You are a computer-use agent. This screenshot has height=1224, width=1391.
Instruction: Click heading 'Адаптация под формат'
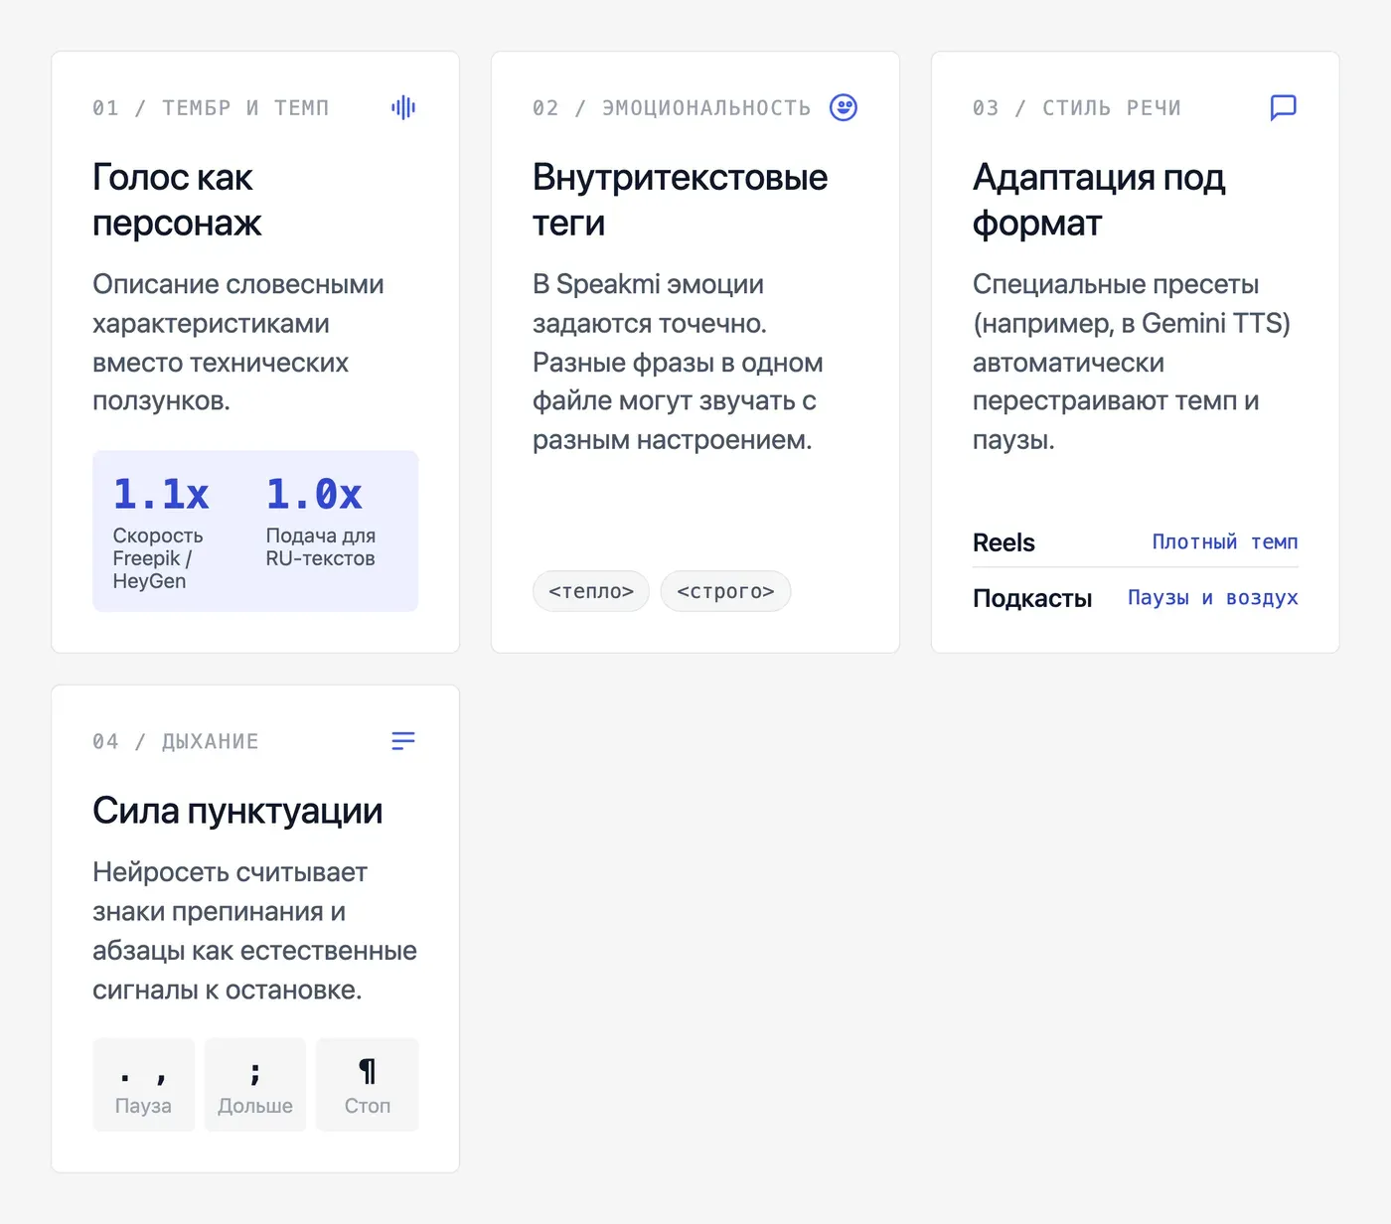click(x=1099, y=200)
